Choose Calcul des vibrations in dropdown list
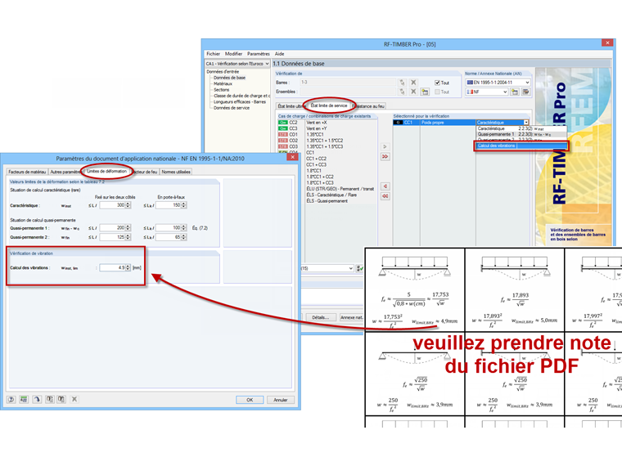Screen dimensions: 622x466 (x=521, y=146)
